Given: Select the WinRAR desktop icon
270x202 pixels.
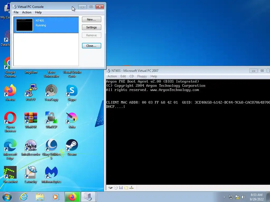Looking at the screenshot, I should 31,120.
